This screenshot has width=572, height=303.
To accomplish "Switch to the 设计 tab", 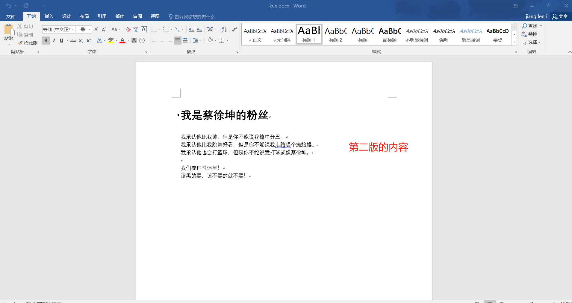I will pyautogui.click(x=66, y=16).
